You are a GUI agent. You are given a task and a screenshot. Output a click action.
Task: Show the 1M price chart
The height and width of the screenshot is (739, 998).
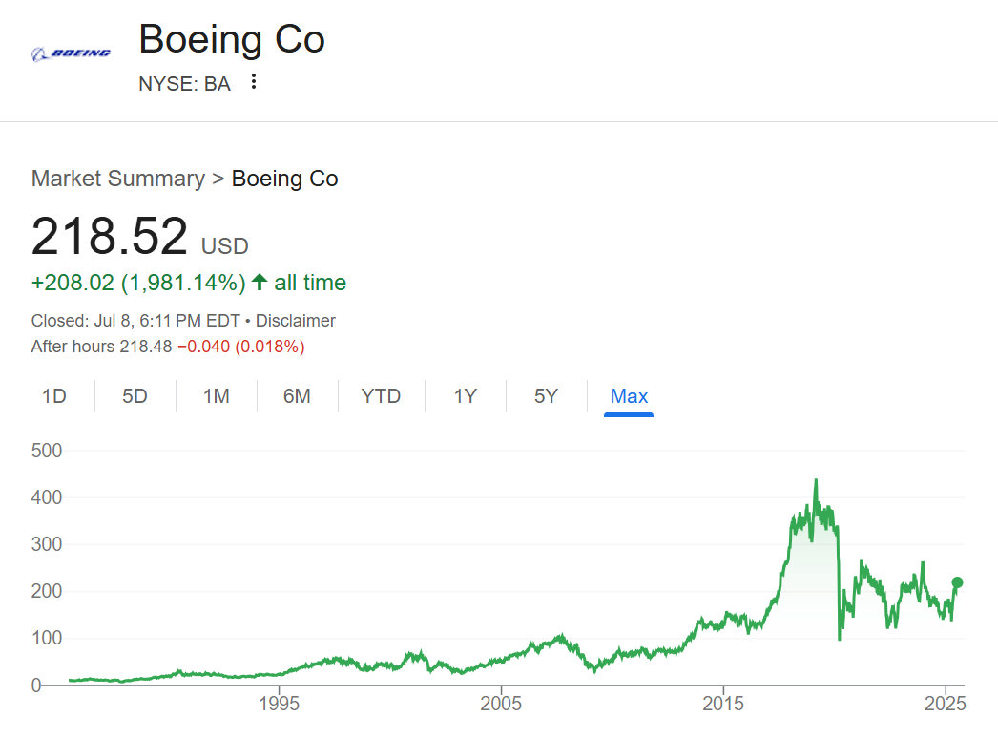click(216, 396)
